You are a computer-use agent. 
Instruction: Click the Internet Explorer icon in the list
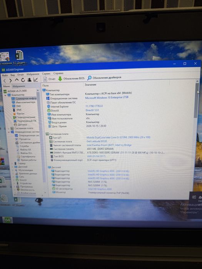coord(48,106)
